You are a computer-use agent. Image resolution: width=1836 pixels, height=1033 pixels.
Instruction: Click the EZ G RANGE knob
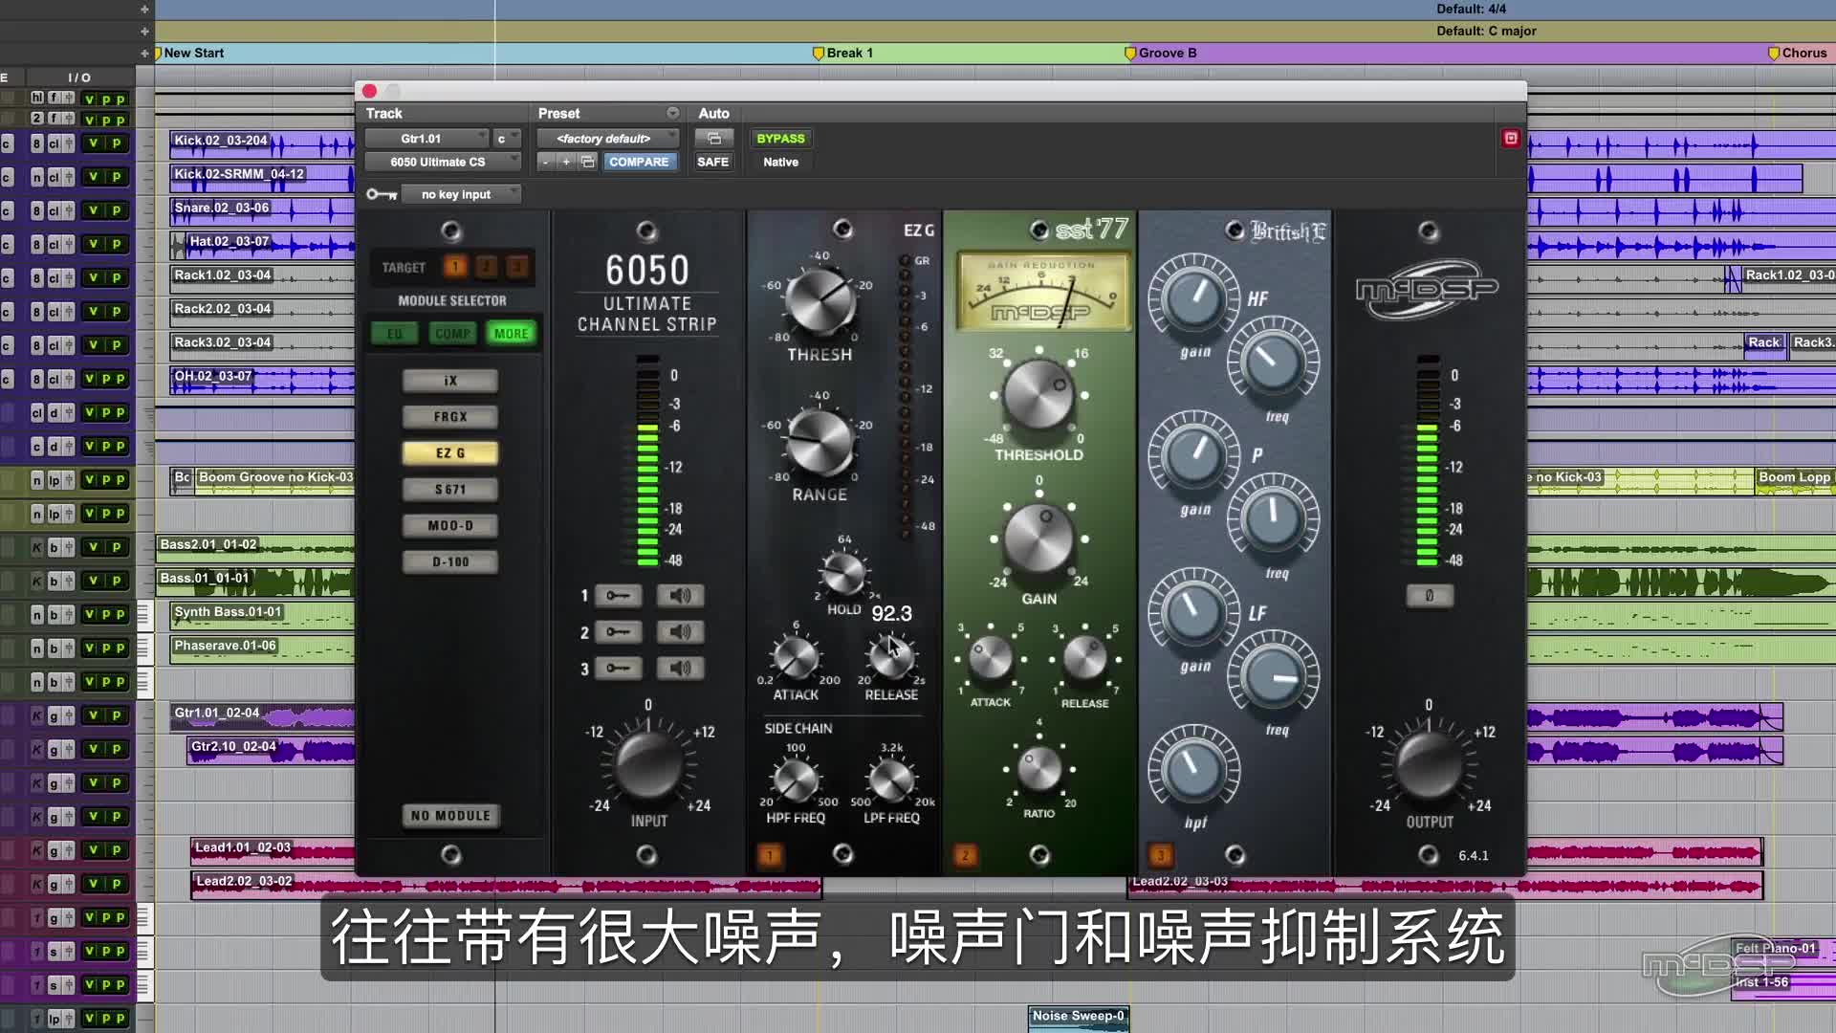pos(820,442)
